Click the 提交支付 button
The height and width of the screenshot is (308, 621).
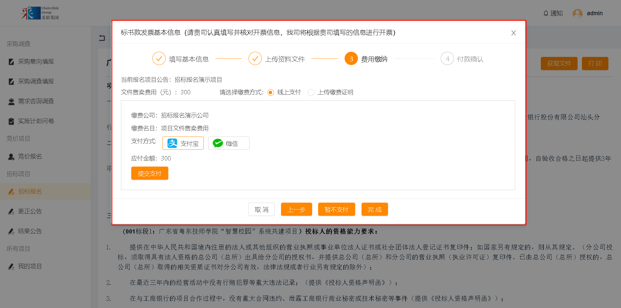[x=149, y=173]
